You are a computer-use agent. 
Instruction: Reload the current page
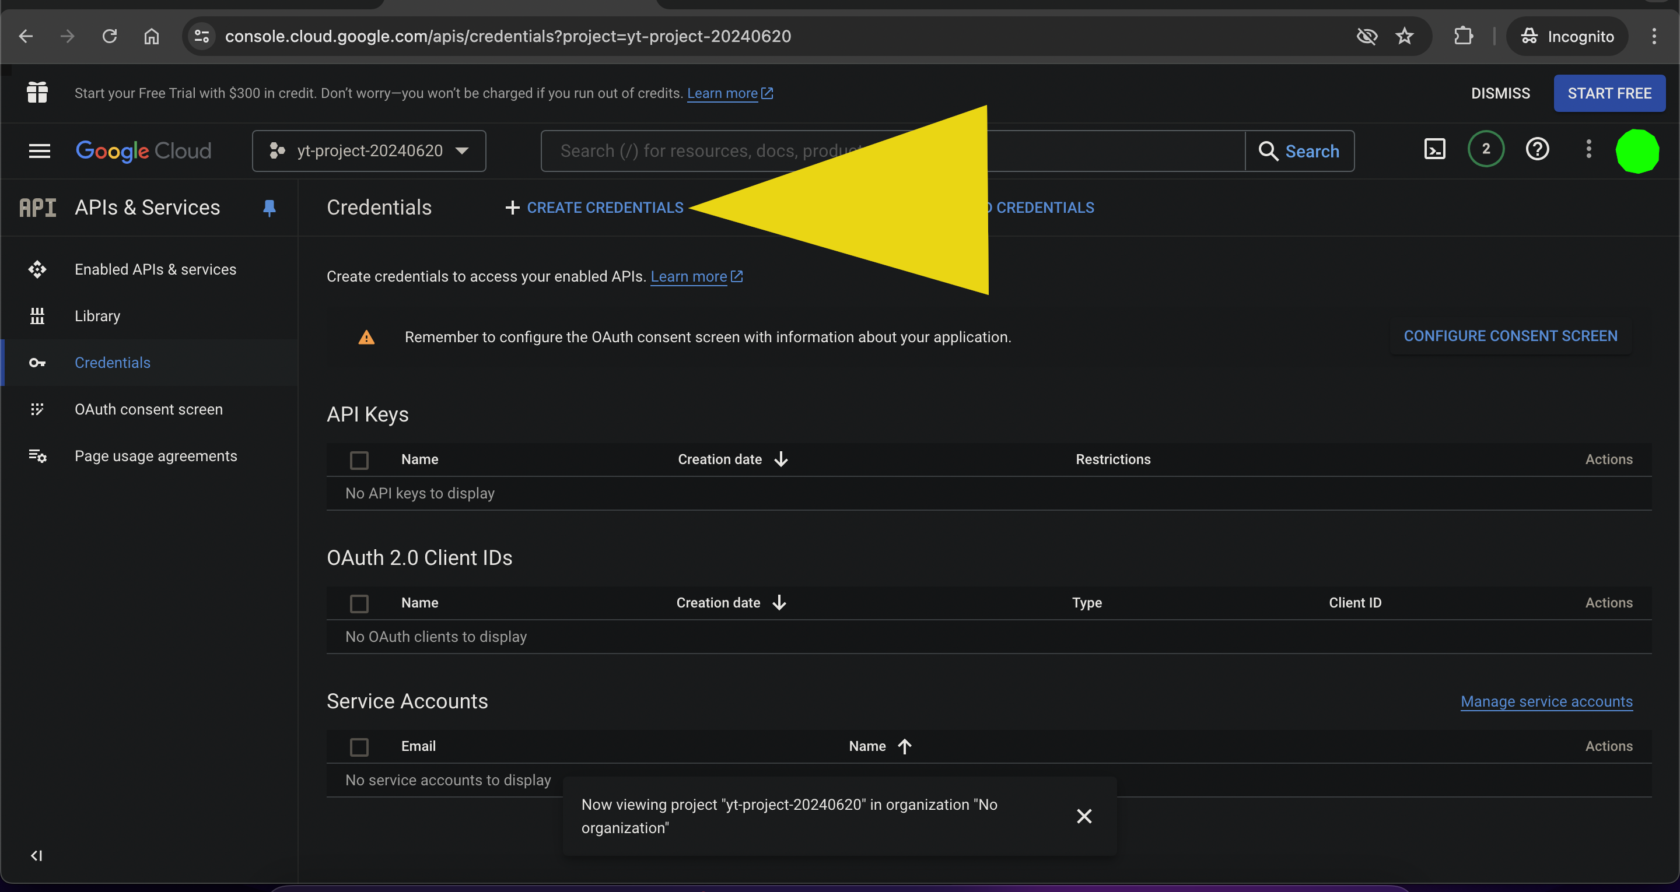110,37
